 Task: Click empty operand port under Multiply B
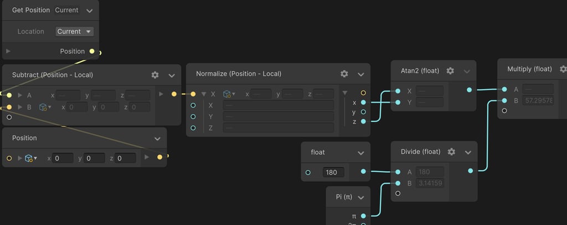[x=504, y=111]
